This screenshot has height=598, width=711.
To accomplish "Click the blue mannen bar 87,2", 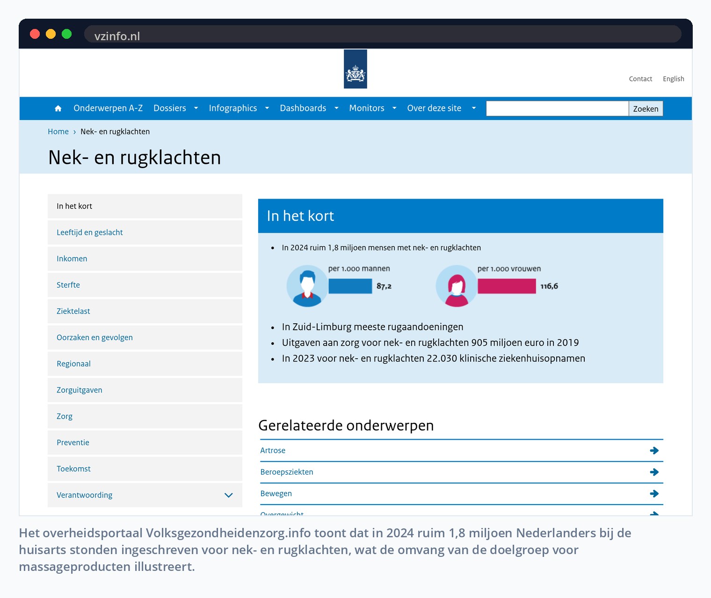I will pos(350,286).
